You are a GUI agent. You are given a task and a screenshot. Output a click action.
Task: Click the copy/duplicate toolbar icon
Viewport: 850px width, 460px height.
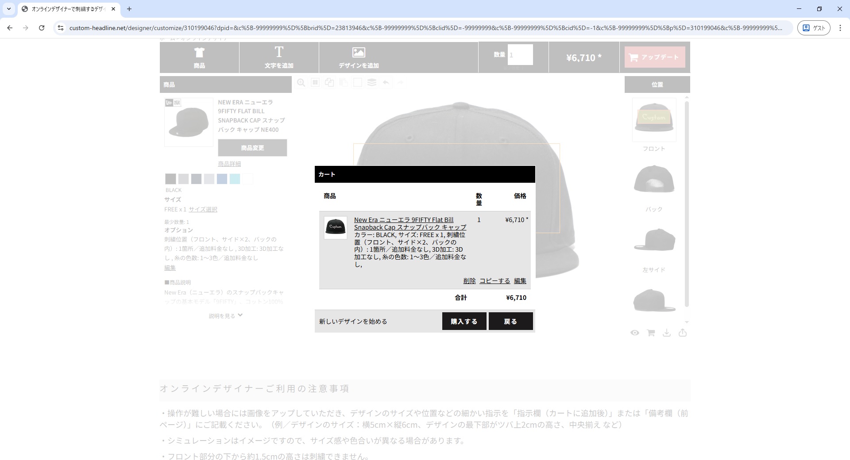pyautogui.click(x=329, y=83)
